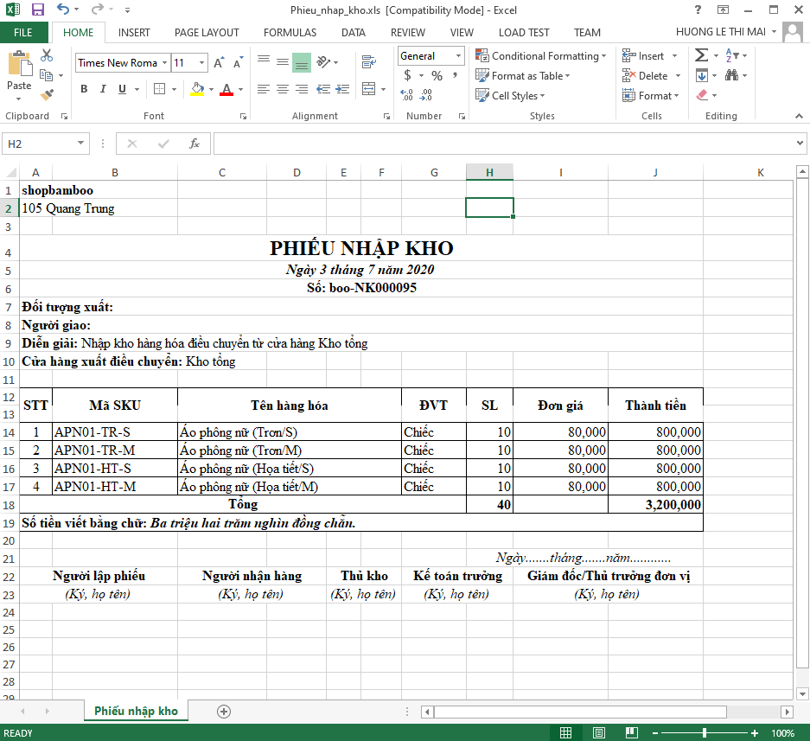Increase font size with the large A icon
The width and height of the screenshot is (810, 741).
(219, 63)
